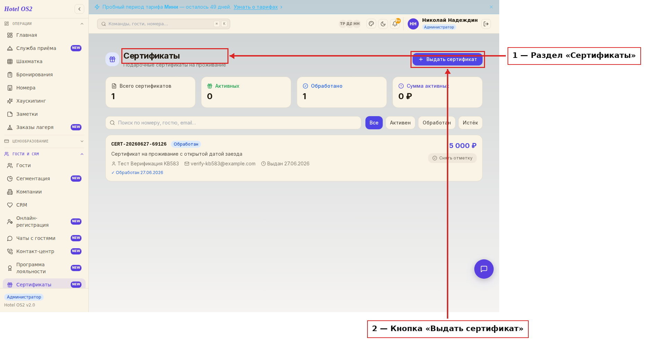This screenshot has height=346, width=649.
Task: Click the user name Николай Надеждин
Action: [450, 20]
